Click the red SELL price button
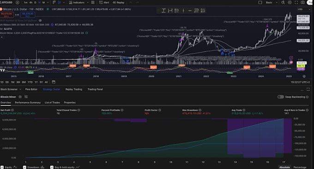This screenshot has width=314, height=169. (x=7, y=15)
